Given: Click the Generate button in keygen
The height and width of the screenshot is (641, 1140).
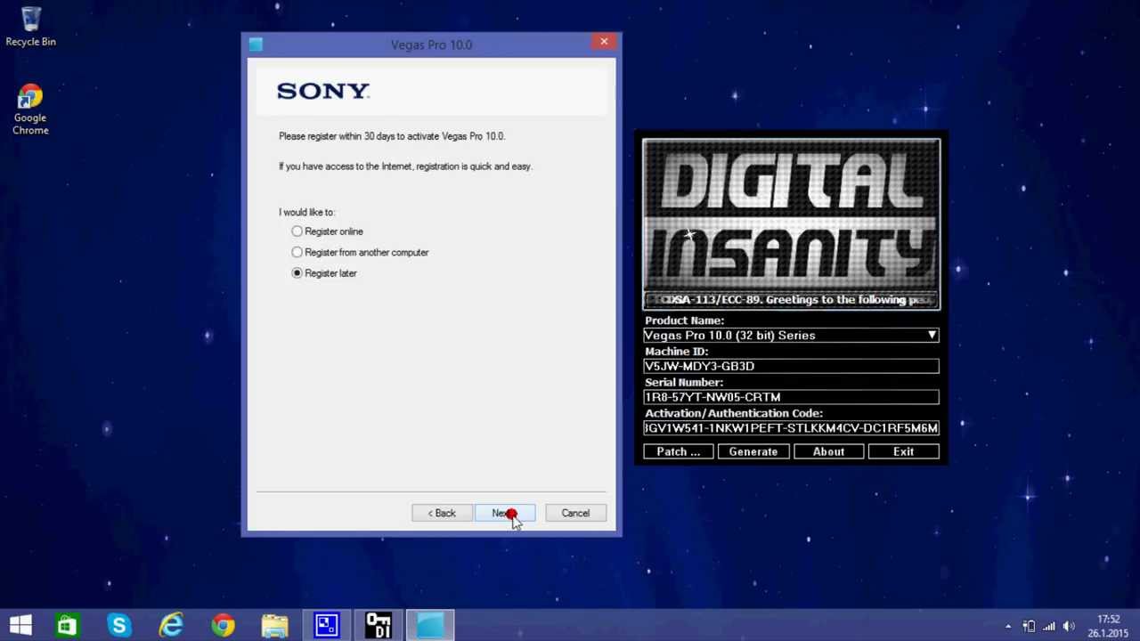Looking at the screenshot, I should (x=753, y=451).
